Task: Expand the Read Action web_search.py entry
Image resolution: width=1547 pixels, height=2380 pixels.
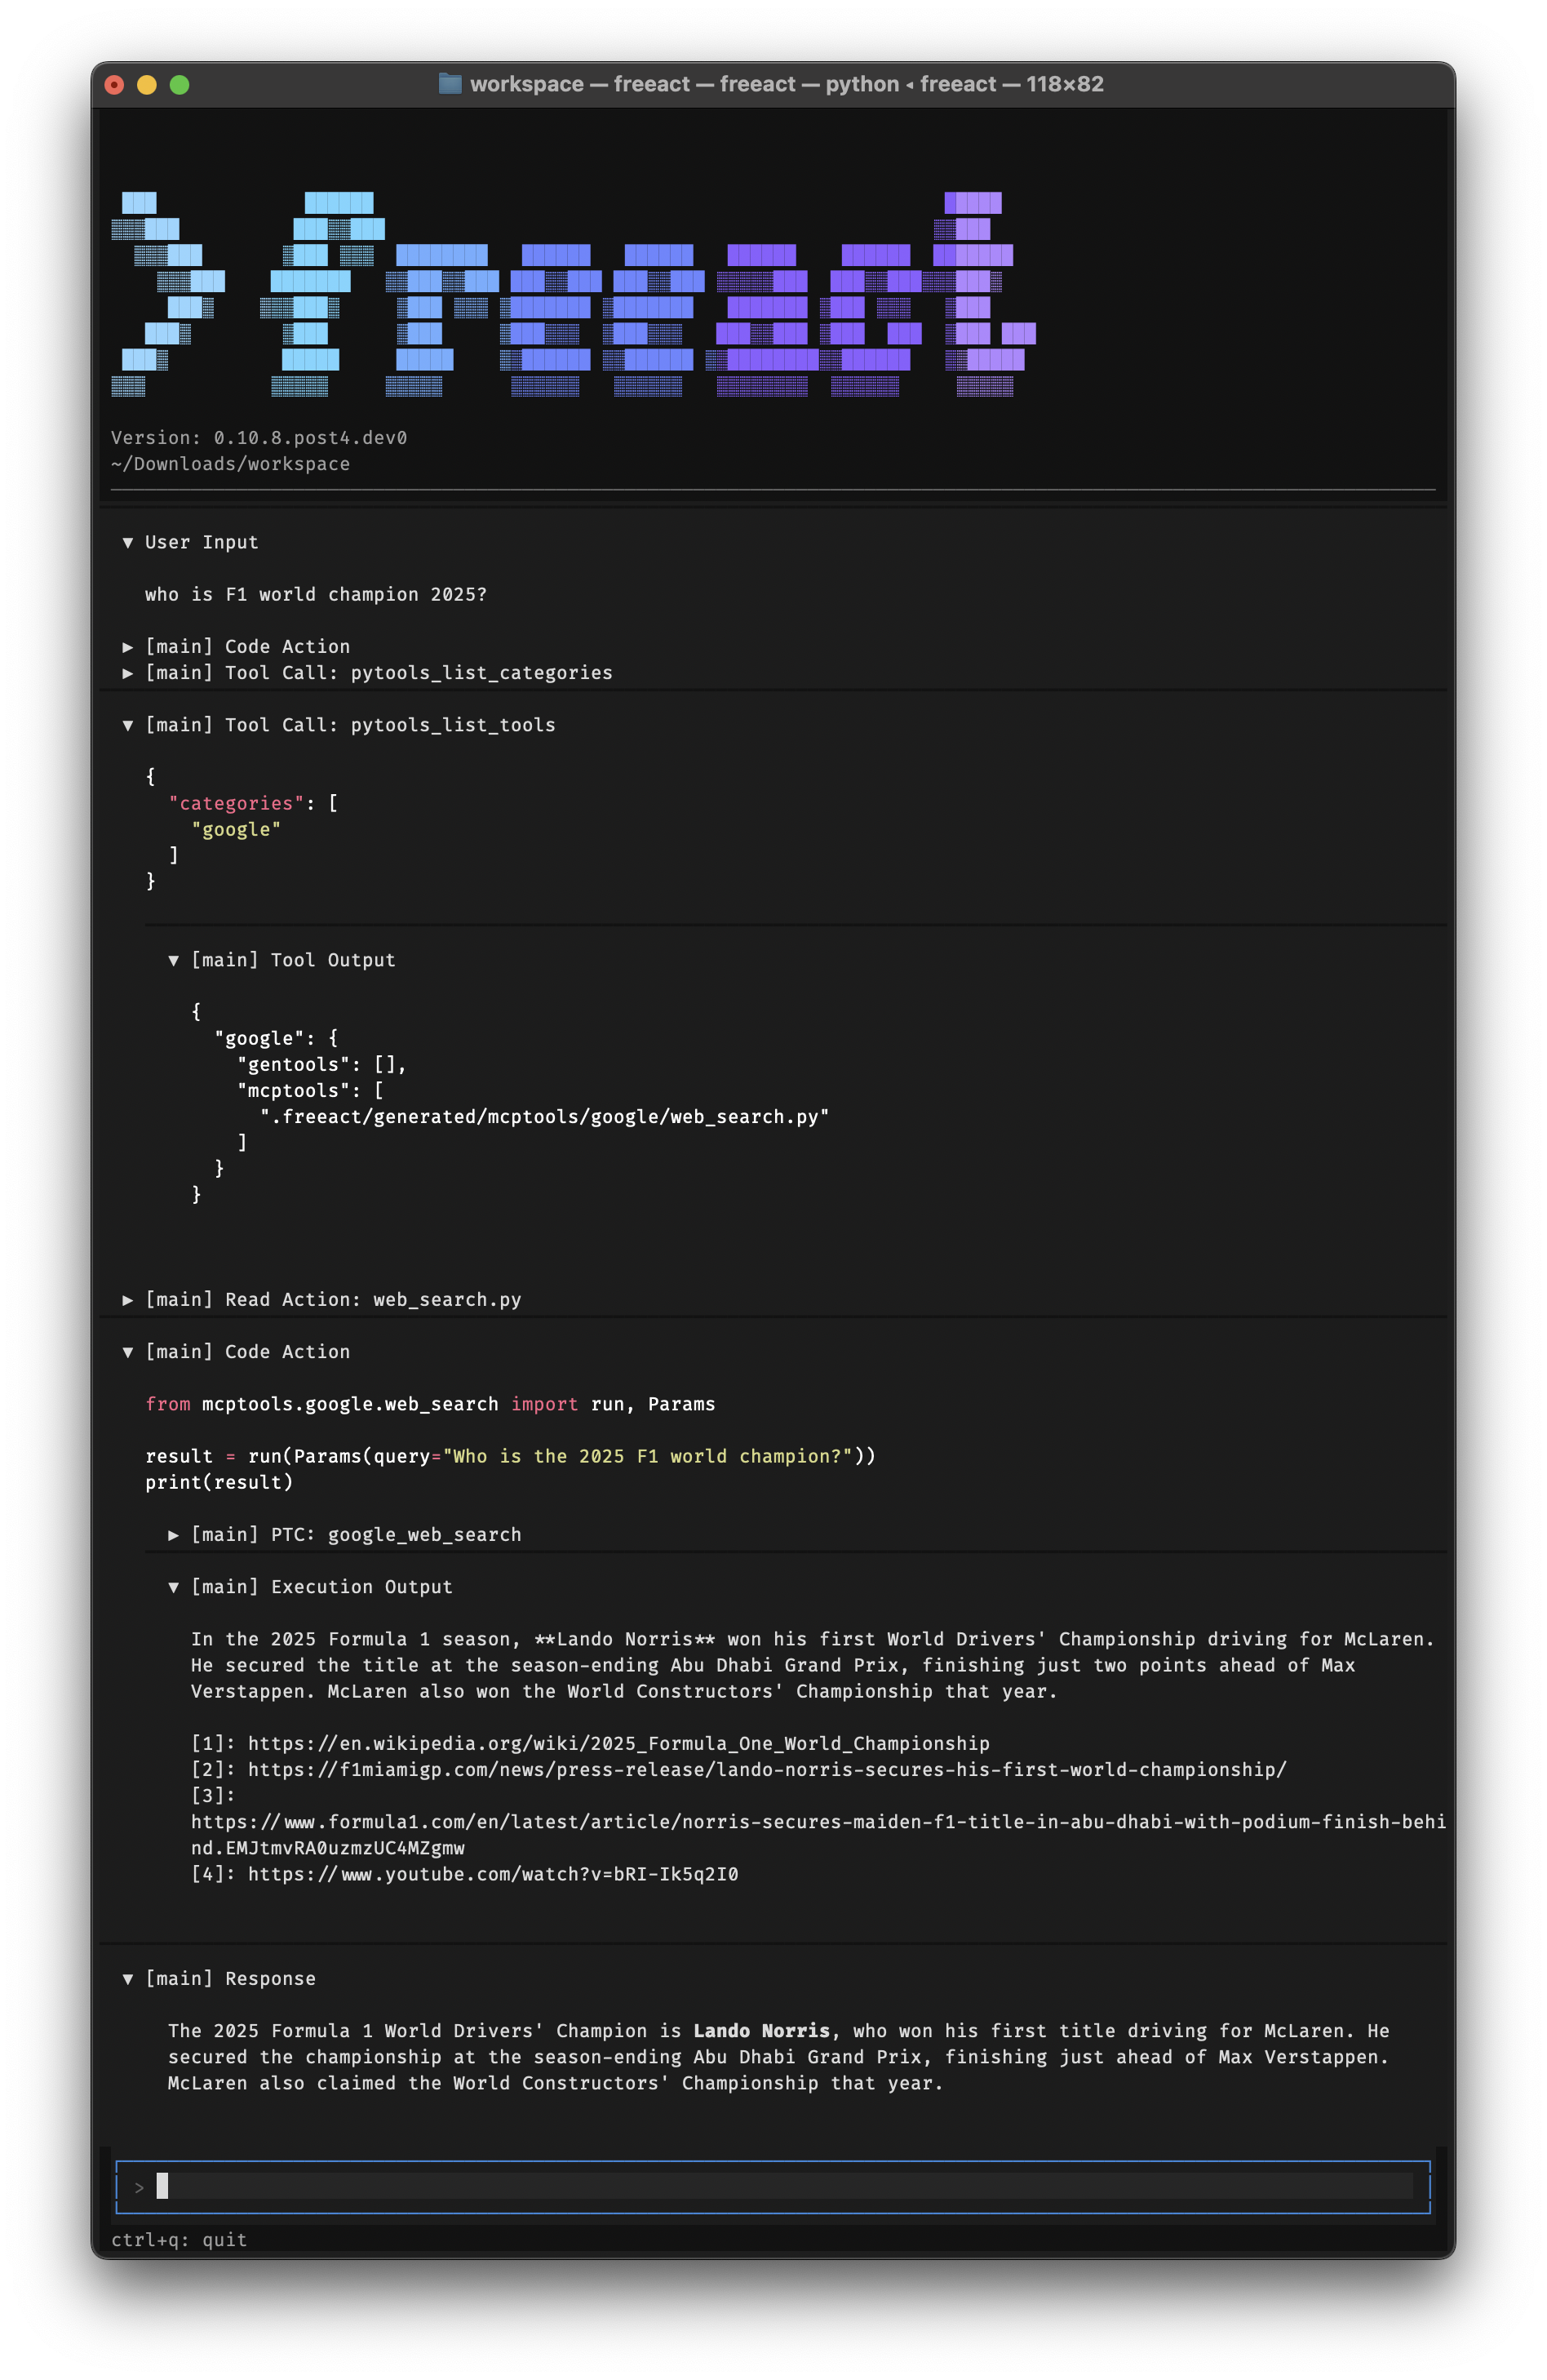Action: (x=128, y=1300)
